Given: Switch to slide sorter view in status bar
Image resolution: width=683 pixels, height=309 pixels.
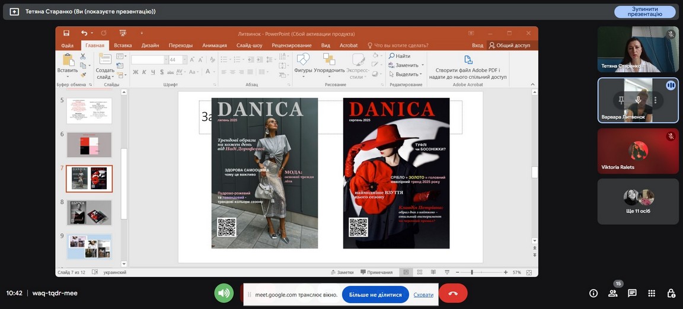Looking at the screenshot, I should pyautogui.click(x=420, y=272).
